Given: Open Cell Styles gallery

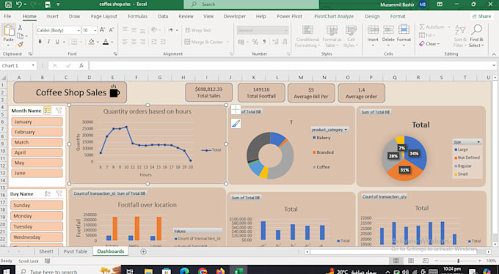Looking at the screenshot, I should 351,36.
